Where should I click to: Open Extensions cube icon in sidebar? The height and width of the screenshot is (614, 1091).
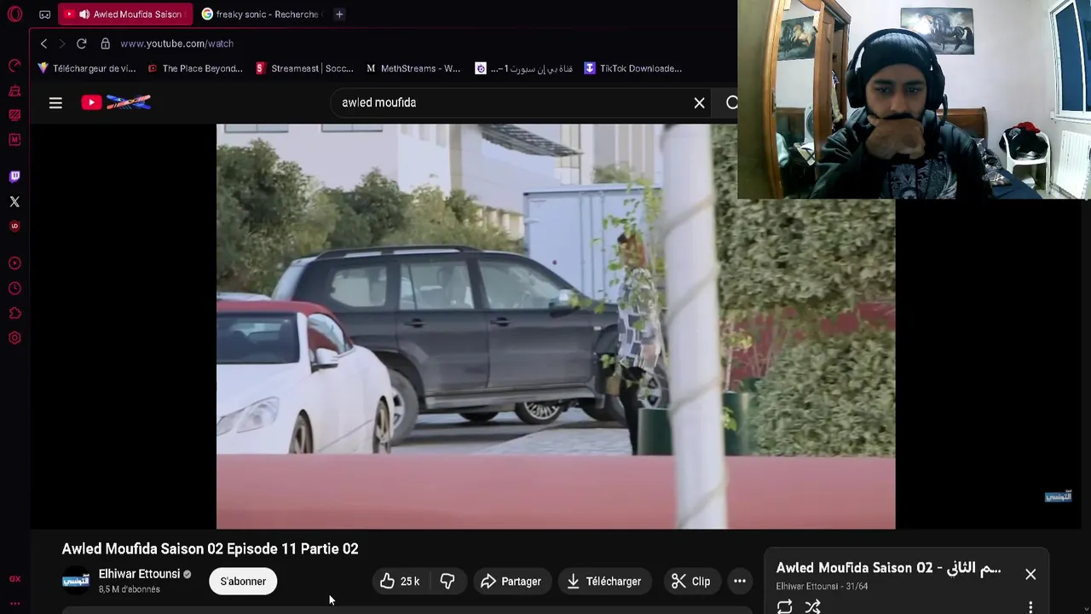pyautogui.click(x=14, y=313)
